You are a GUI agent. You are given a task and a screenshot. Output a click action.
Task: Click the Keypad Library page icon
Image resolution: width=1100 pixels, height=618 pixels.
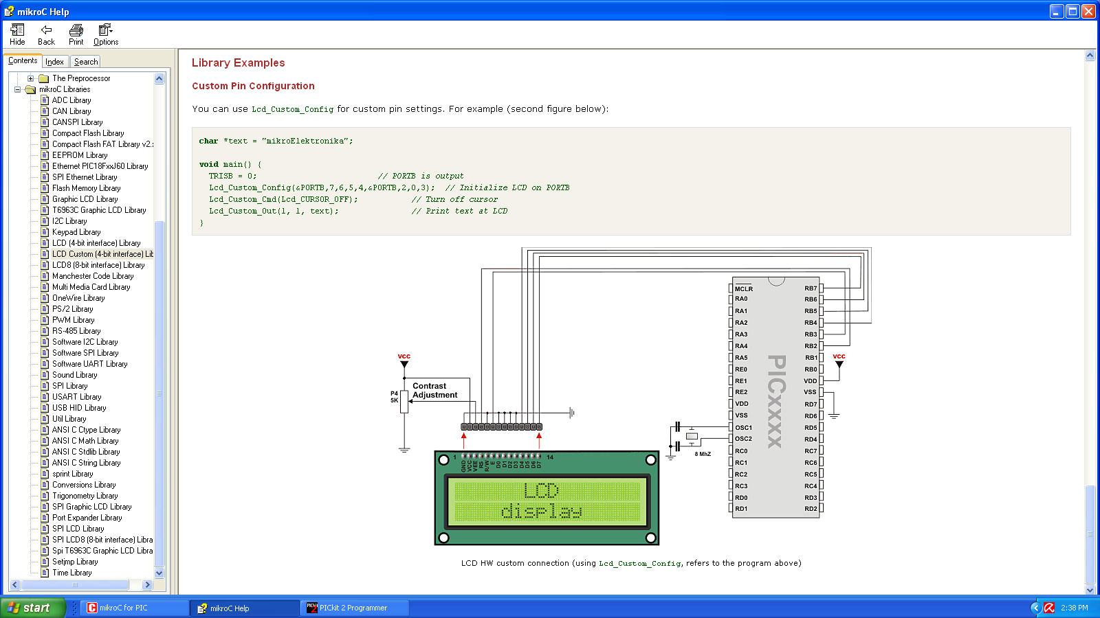click(x=45, y=232)
